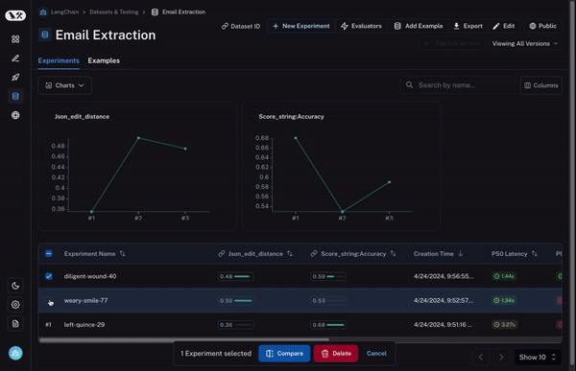Toggle dark mode moon icon
This screenshot has height=371, width=576.
coord(15,286)
